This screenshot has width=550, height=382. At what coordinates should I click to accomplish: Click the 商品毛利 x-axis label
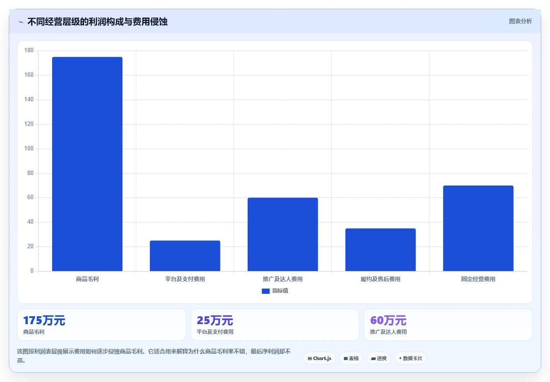click(x=87, y=279)
